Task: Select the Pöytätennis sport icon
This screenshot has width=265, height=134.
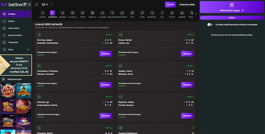Action: click(x=122, y=13)
